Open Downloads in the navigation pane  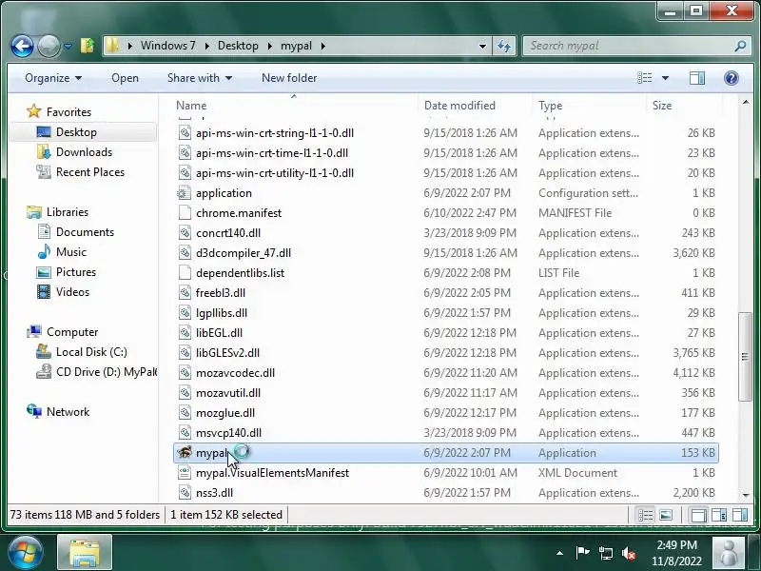click(x=84, y=152)
